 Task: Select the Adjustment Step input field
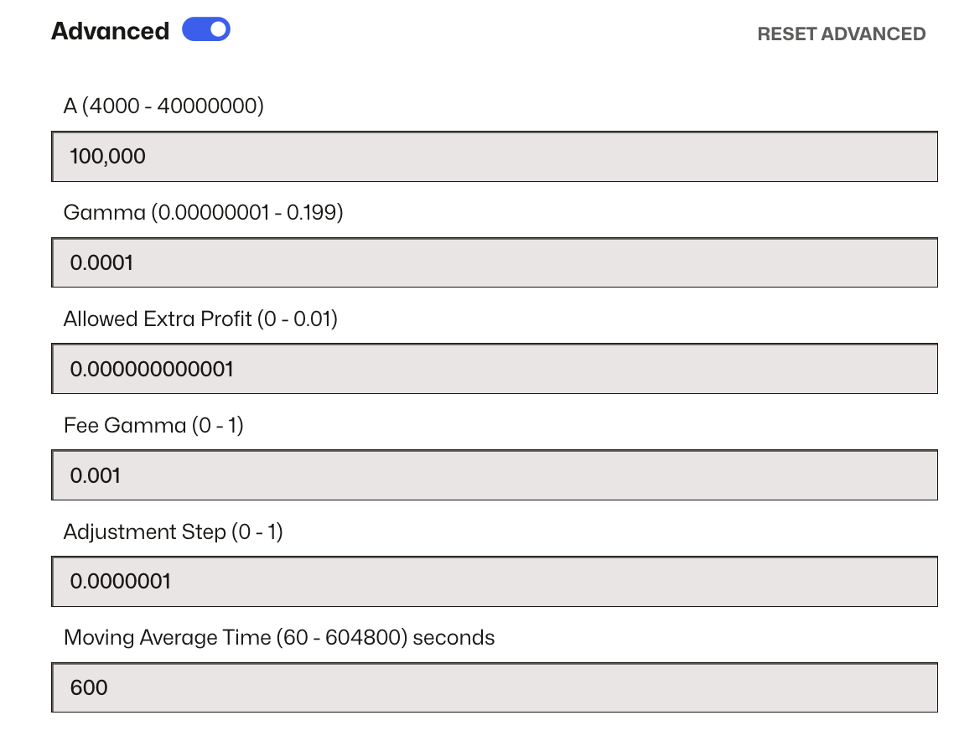tap(495, 582)
